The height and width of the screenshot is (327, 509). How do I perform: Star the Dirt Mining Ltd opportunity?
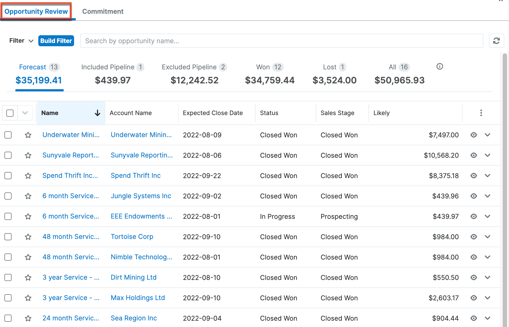click(28, 277)
